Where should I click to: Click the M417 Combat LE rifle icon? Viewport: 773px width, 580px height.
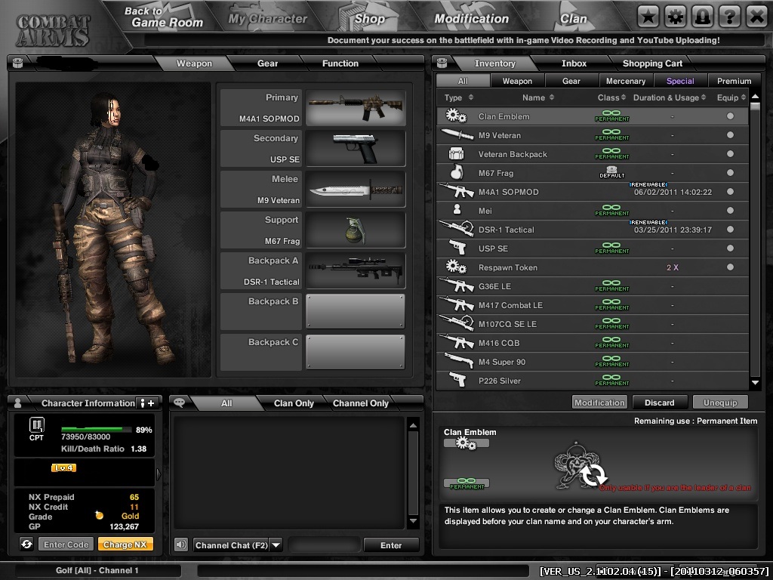pos(457,304)
